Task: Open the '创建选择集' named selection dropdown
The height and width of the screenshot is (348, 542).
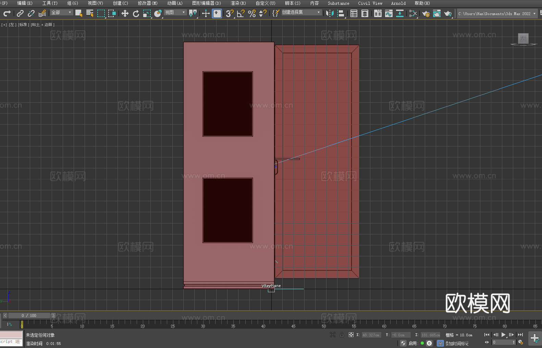Action: pos(301,12)
